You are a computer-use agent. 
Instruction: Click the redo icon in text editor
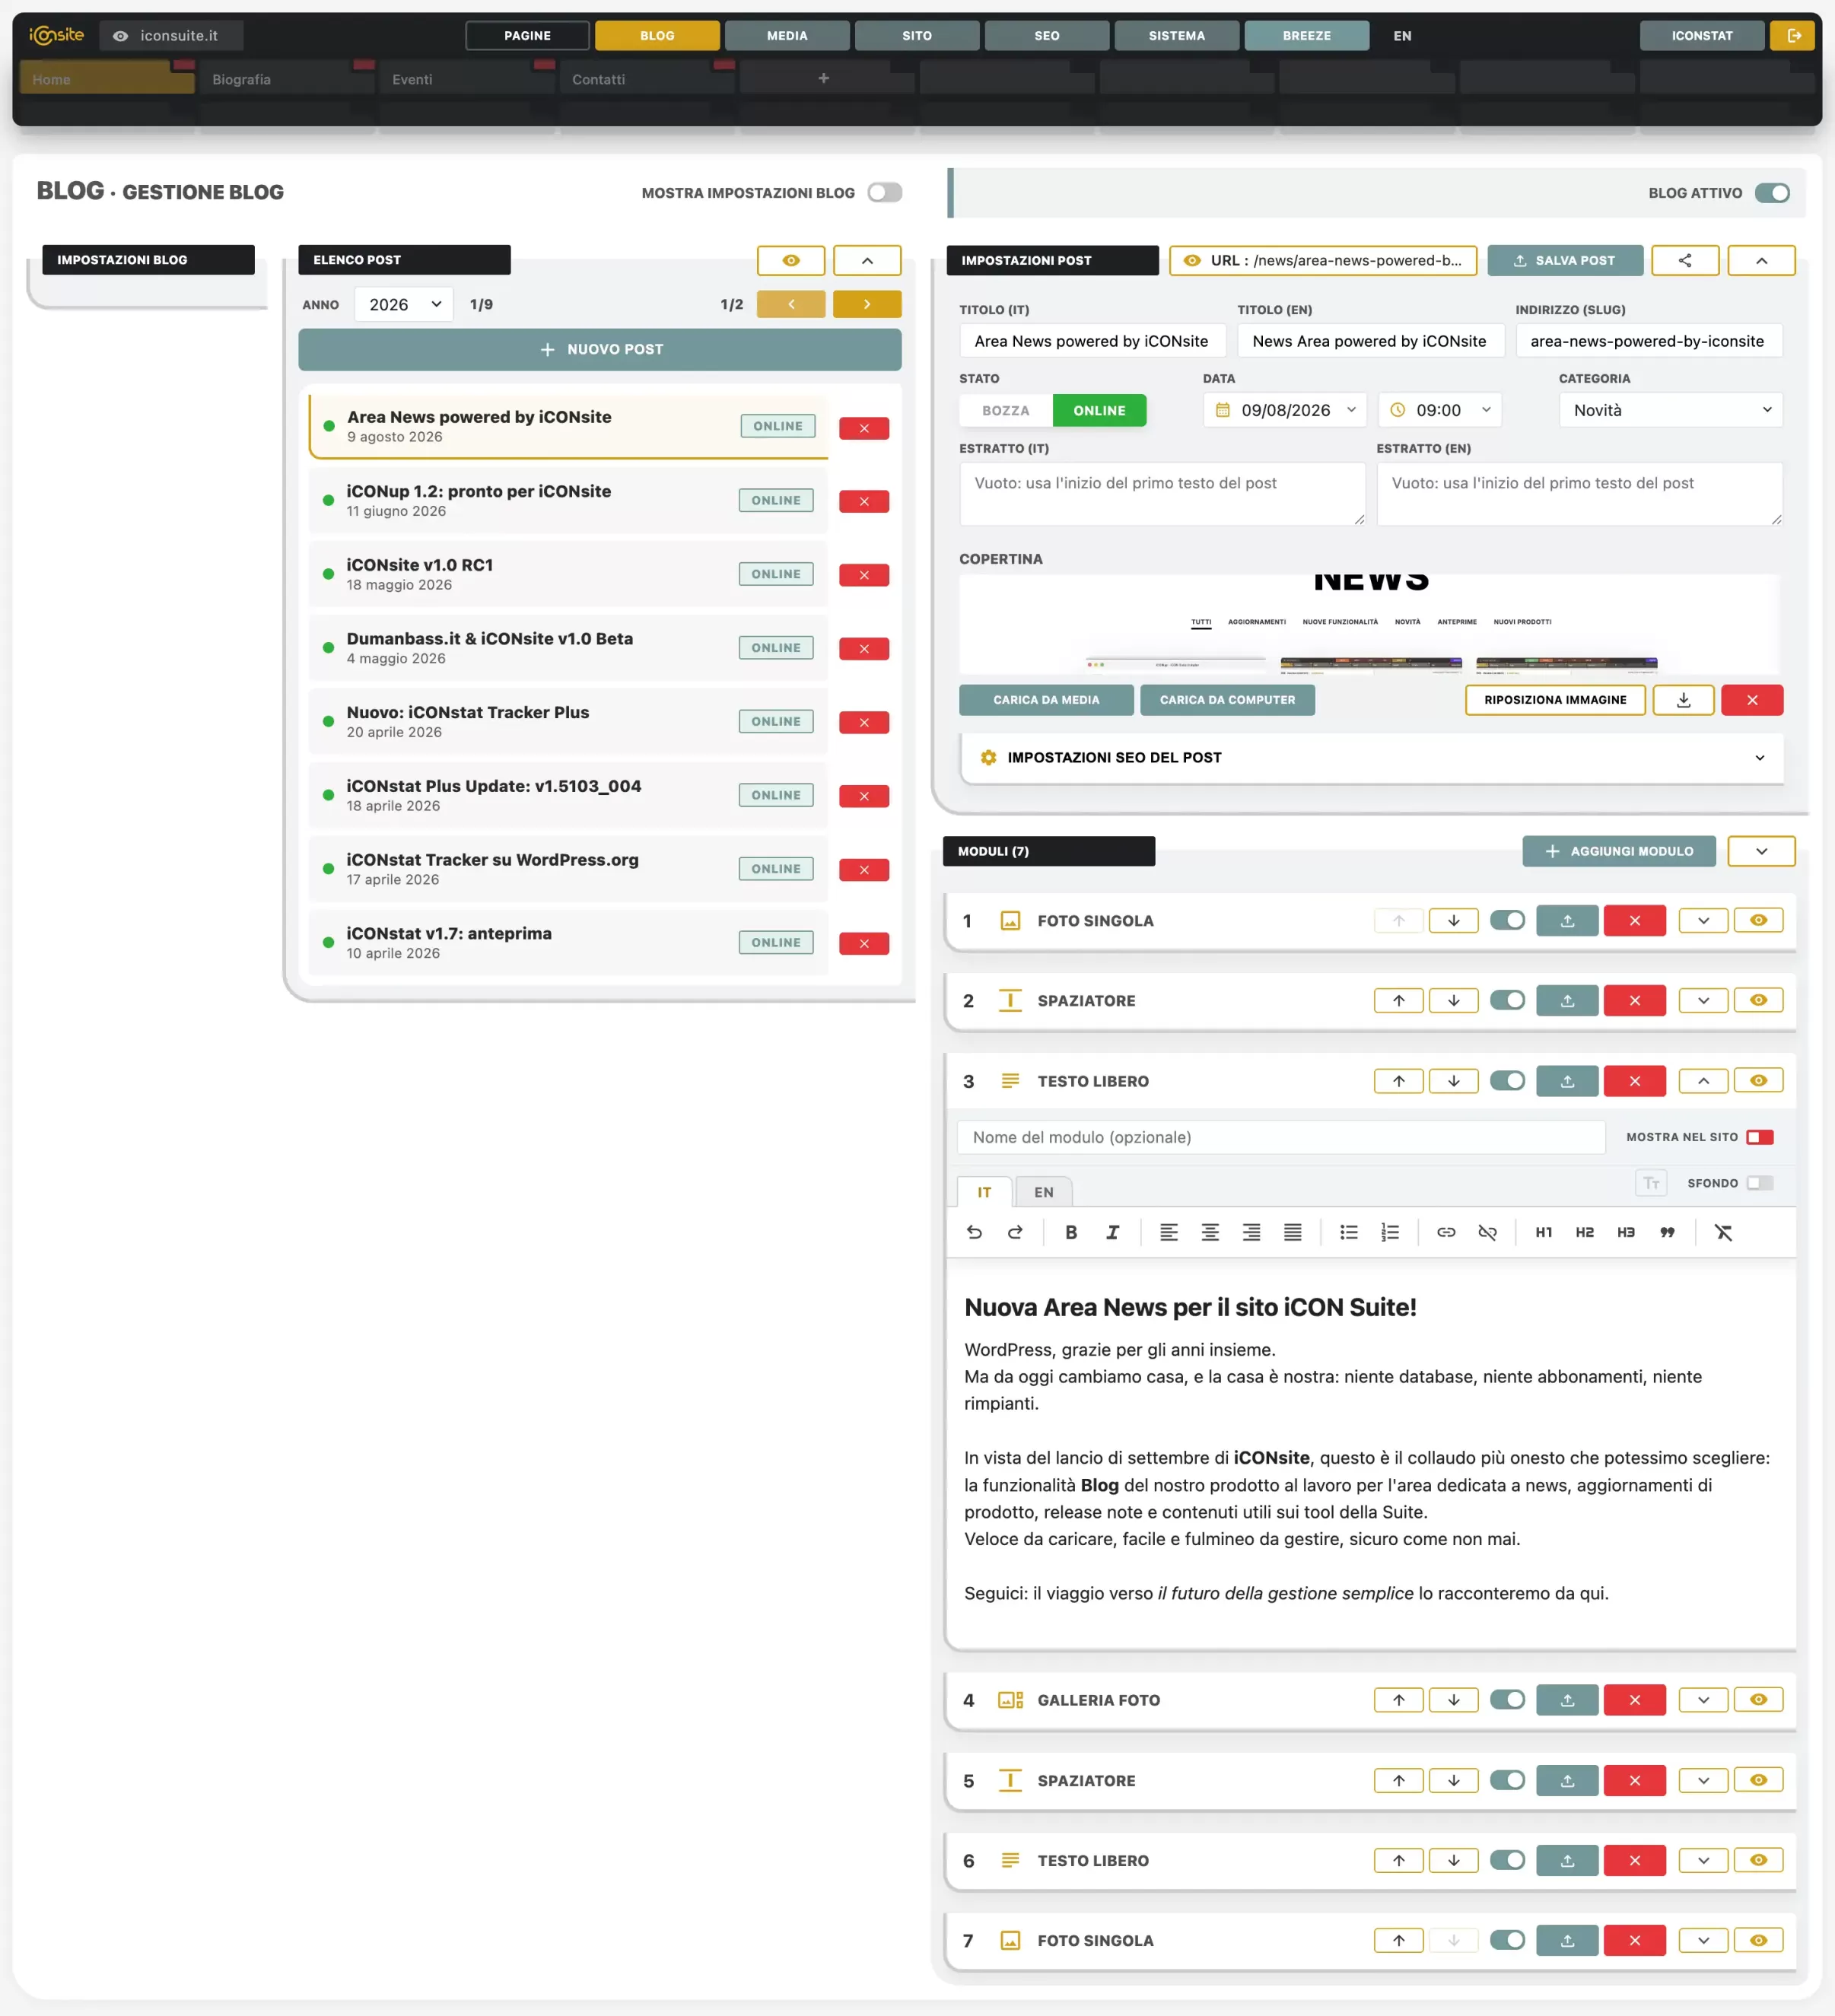coord(1015,1232)
